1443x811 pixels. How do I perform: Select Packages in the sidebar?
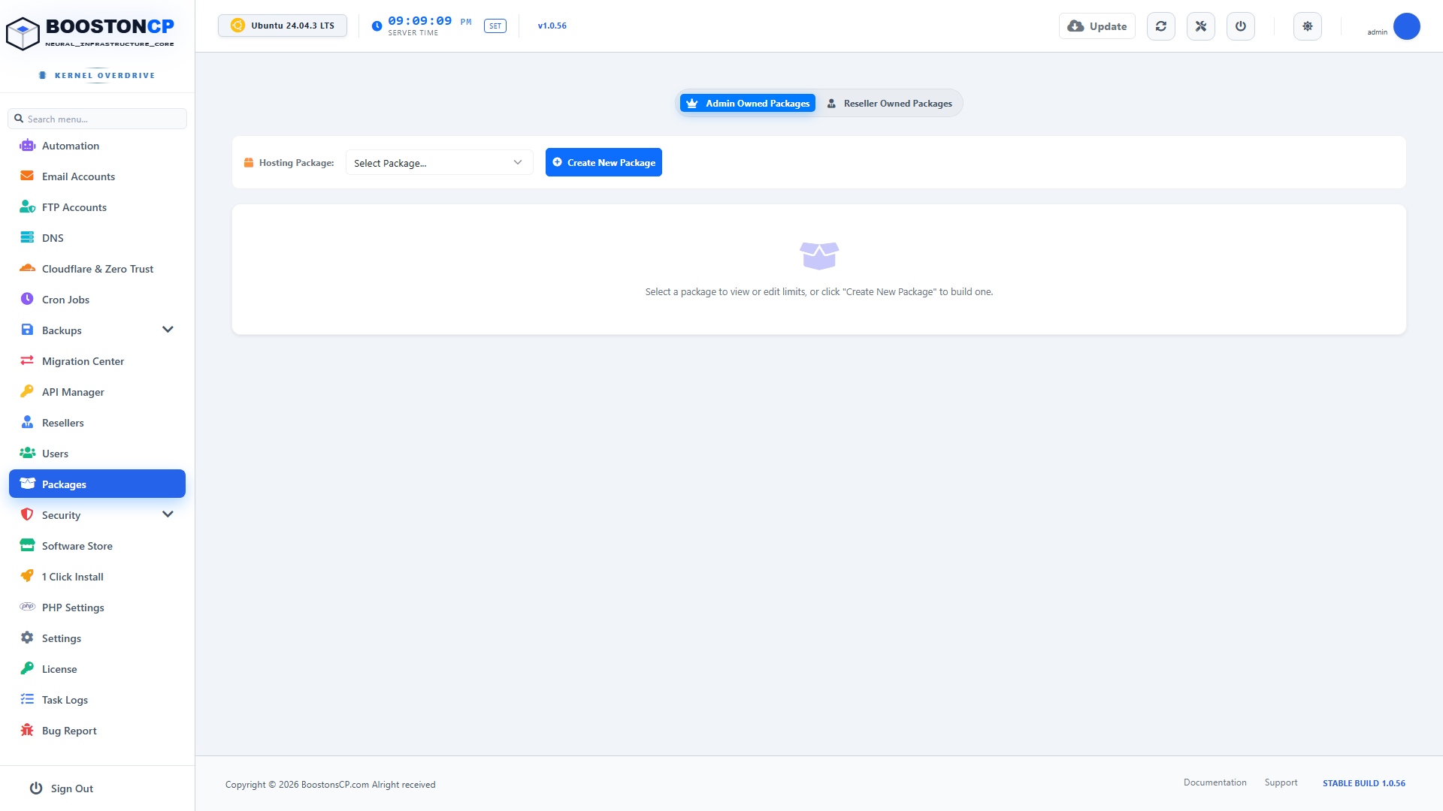(x=97, y=484)
